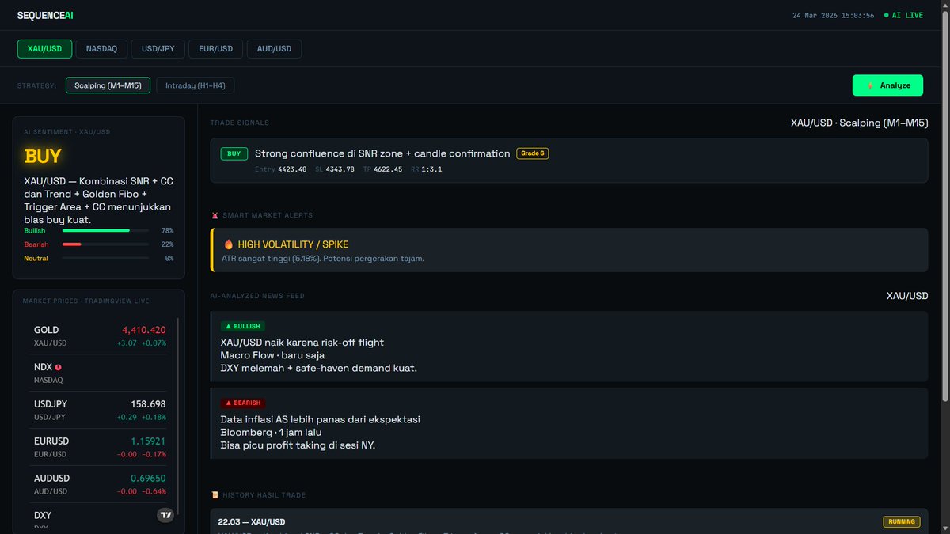Click the ATR sangat tinggi alert text
950x534 pixels.
pyautogui.click(x=324, y=259)
